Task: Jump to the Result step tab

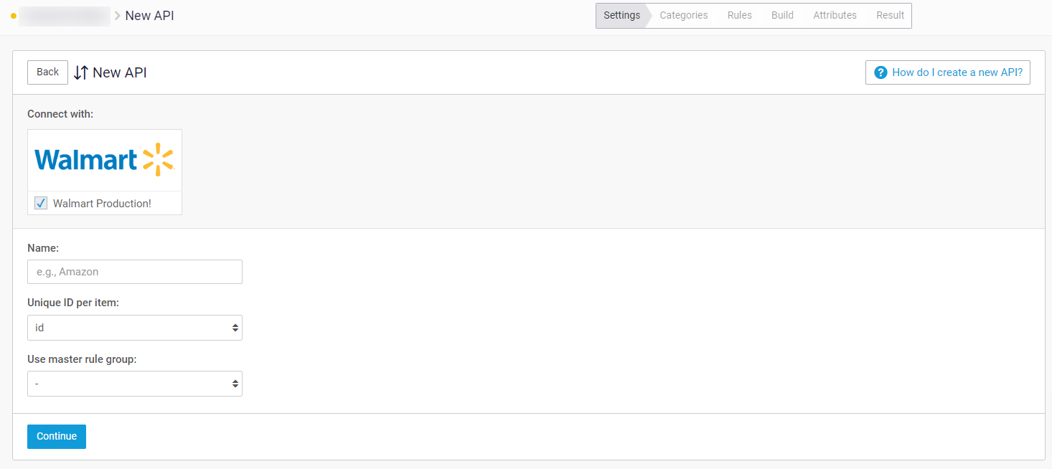Action: pyautogui.click(x=890, y=15)
